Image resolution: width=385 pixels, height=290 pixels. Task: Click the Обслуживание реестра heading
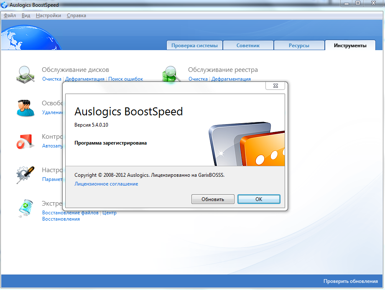click(x=223, y=70)
